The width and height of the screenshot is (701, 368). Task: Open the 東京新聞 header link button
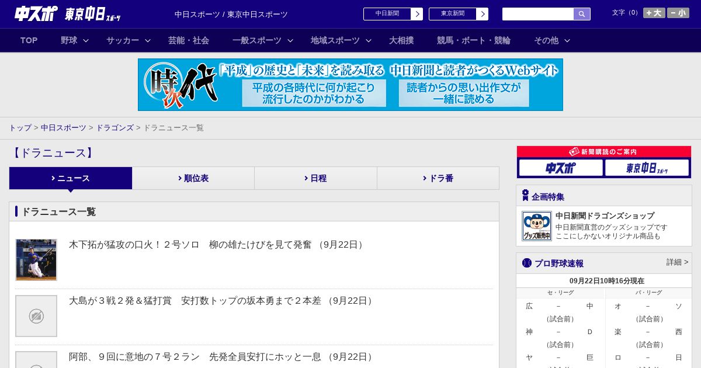[x=459, y=14]
